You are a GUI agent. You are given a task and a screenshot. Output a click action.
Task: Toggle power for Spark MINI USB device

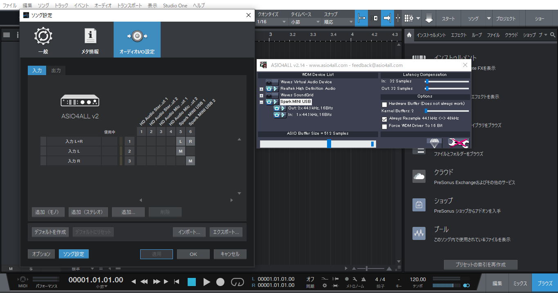pyautogui.click(x=269, y=102)
